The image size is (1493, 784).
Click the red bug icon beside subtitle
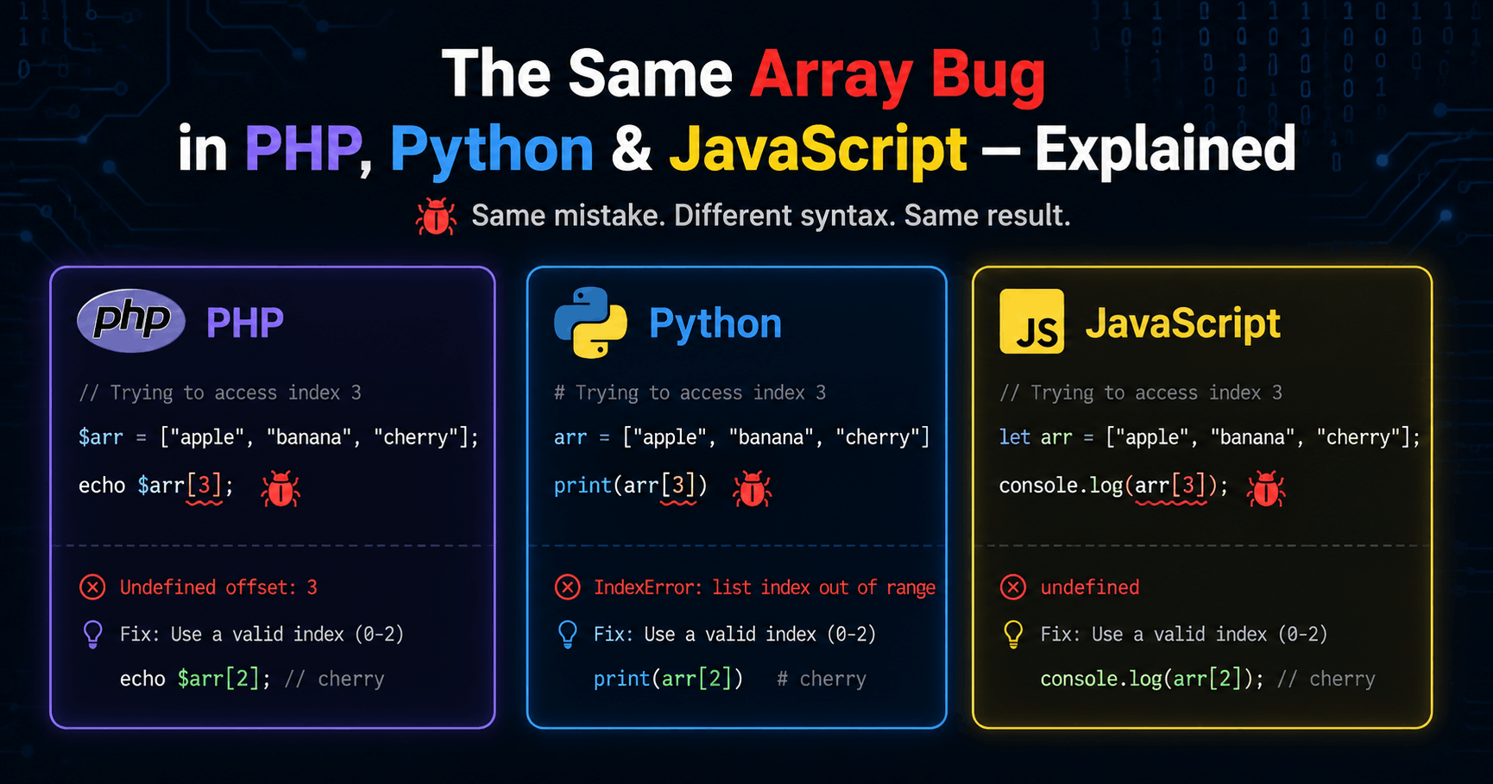pyautogui.click(x=436, y=216)
